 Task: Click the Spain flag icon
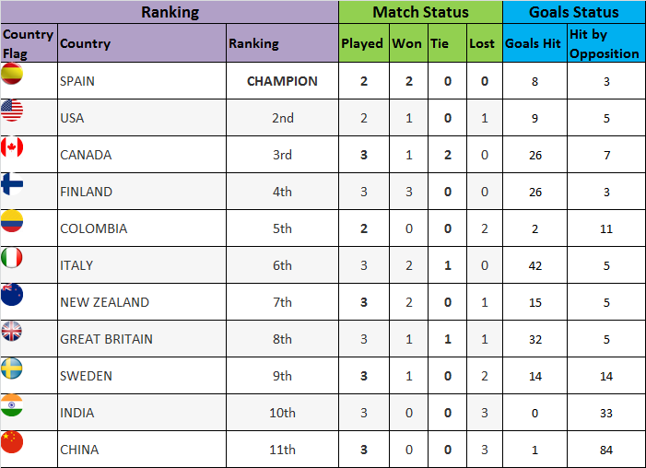click(x=12, y=74)
